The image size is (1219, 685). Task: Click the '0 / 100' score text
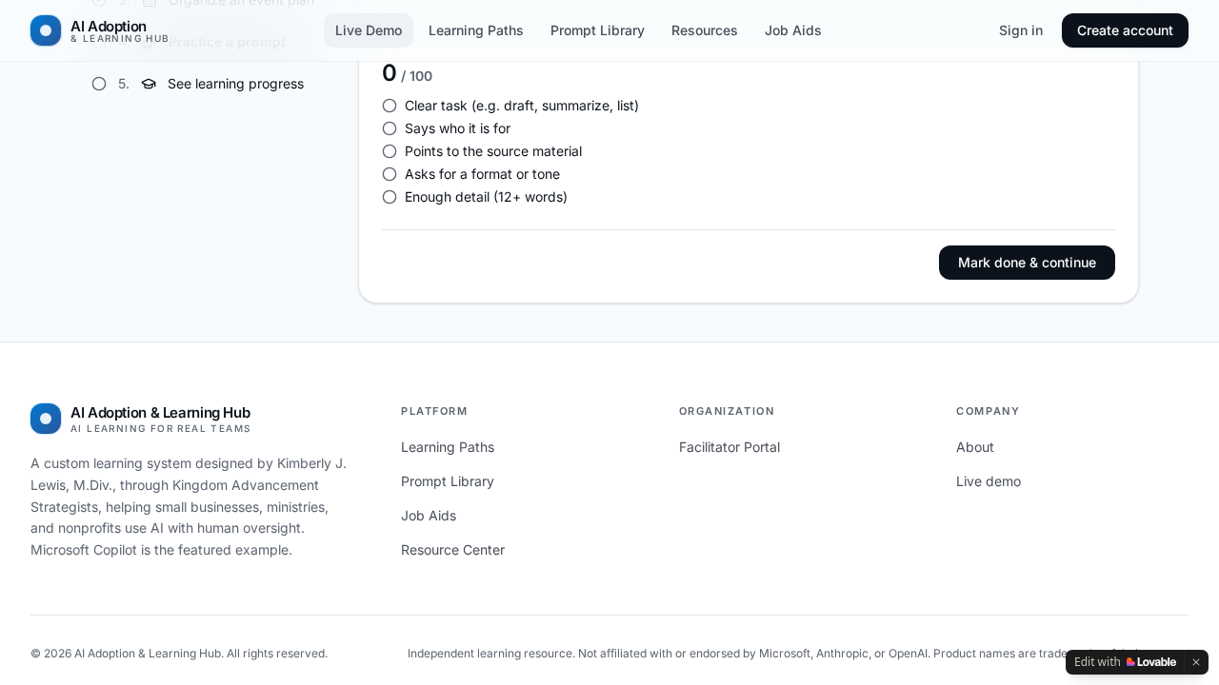407,73
